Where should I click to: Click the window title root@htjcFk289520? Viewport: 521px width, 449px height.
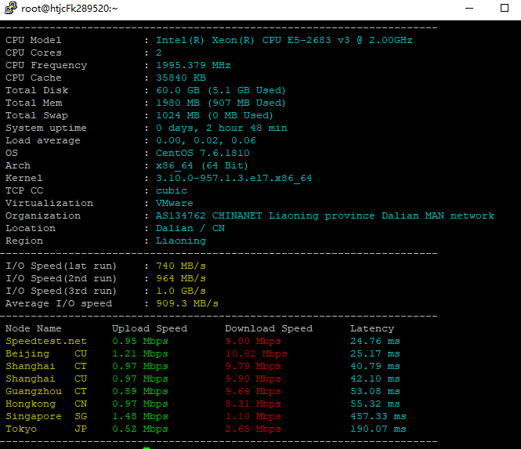pos(70,9)
